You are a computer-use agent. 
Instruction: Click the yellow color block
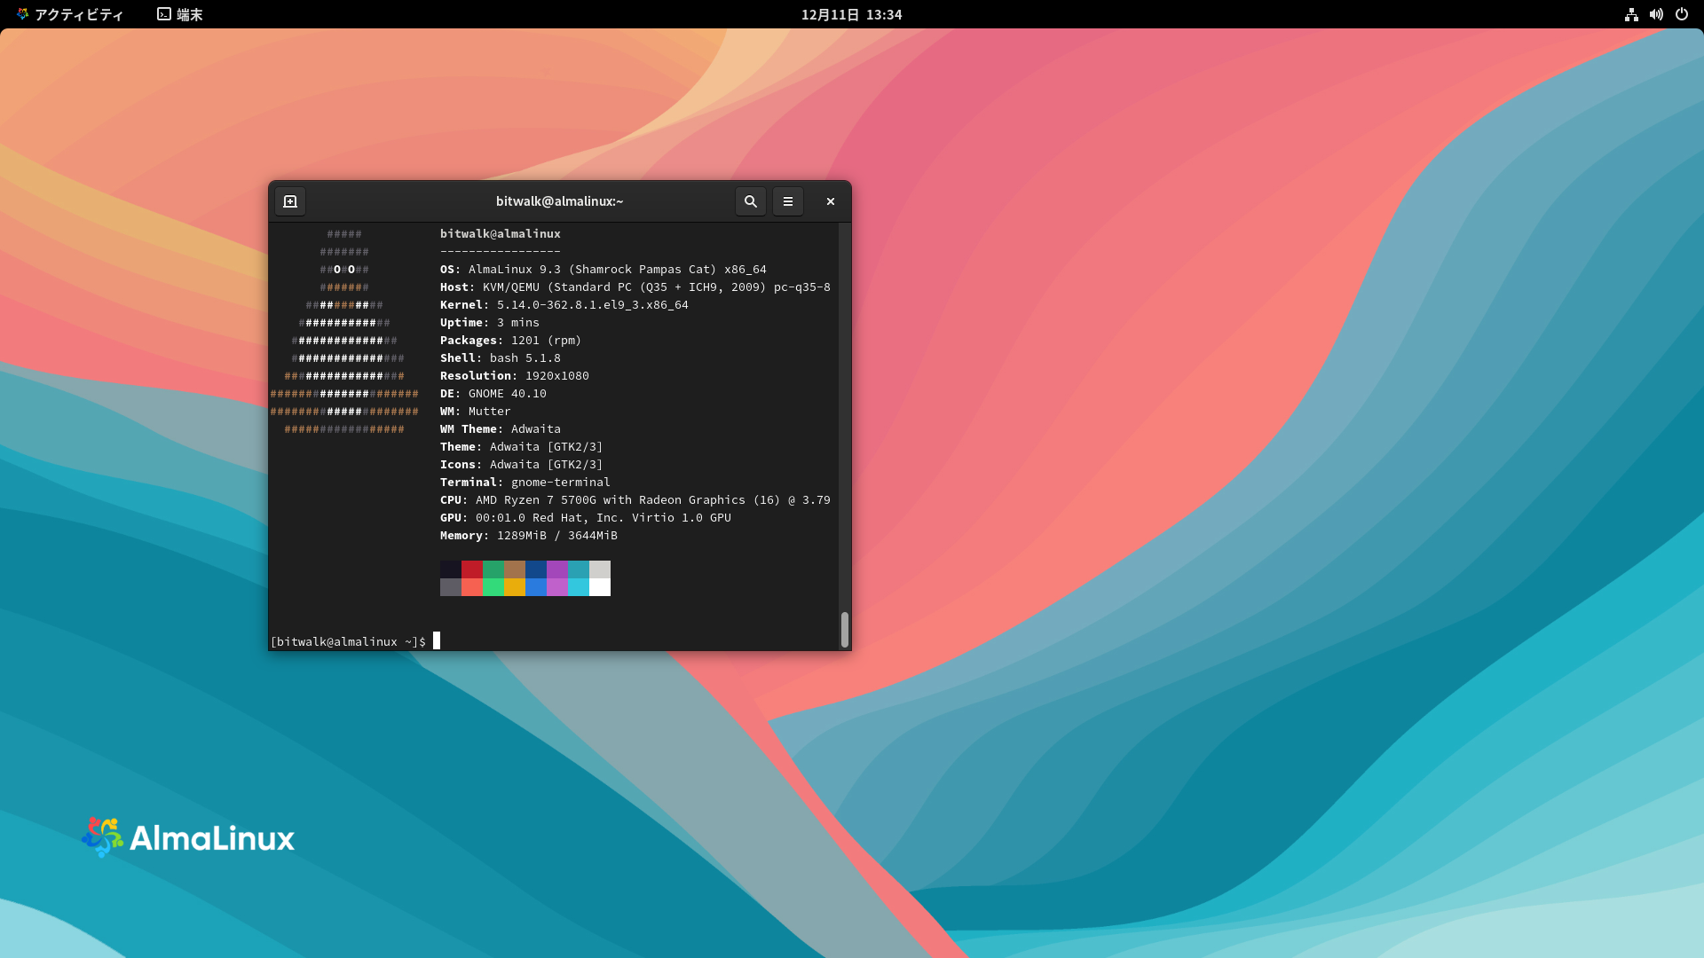pos(514,587)
